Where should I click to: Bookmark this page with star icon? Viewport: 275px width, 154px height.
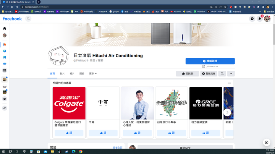point(225,7)
